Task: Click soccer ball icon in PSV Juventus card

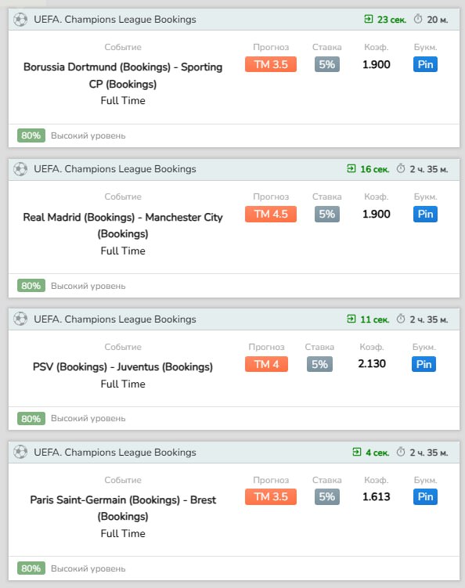Action: point(20,319)
